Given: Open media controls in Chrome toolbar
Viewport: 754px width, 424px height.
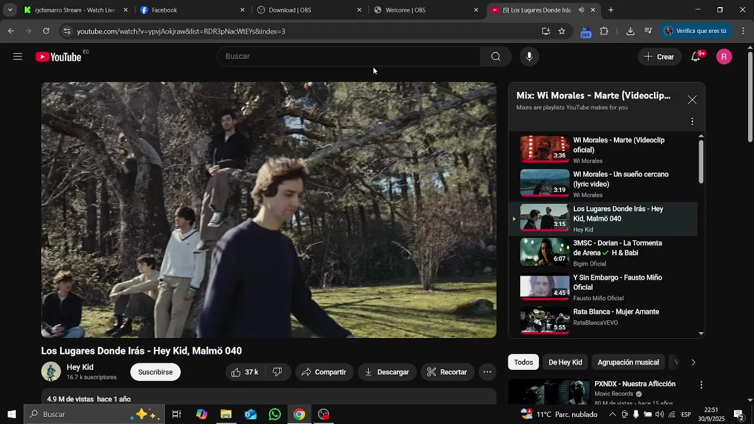Looking at the screenshot, I should pyautogui.click(x=648, y=31).
